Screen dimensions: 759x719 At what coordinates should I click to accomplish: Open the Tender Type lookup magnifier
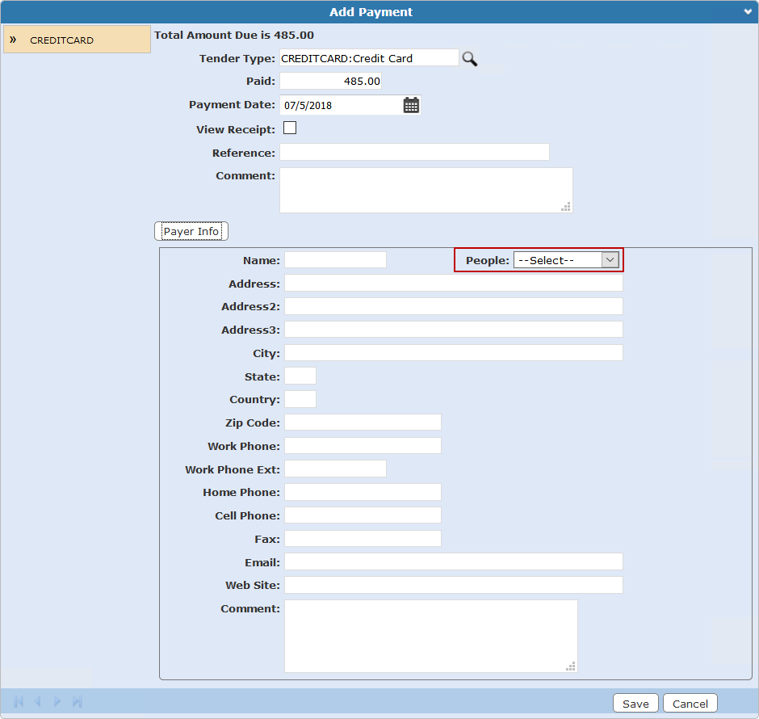[469, 58]
